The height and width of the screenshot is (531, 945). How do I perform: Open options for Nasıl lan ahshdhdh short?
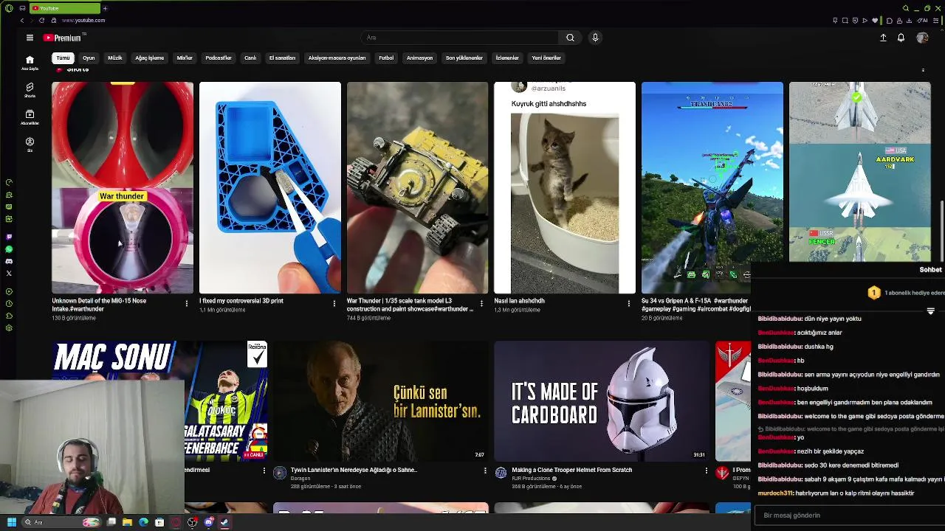[629, 303]
